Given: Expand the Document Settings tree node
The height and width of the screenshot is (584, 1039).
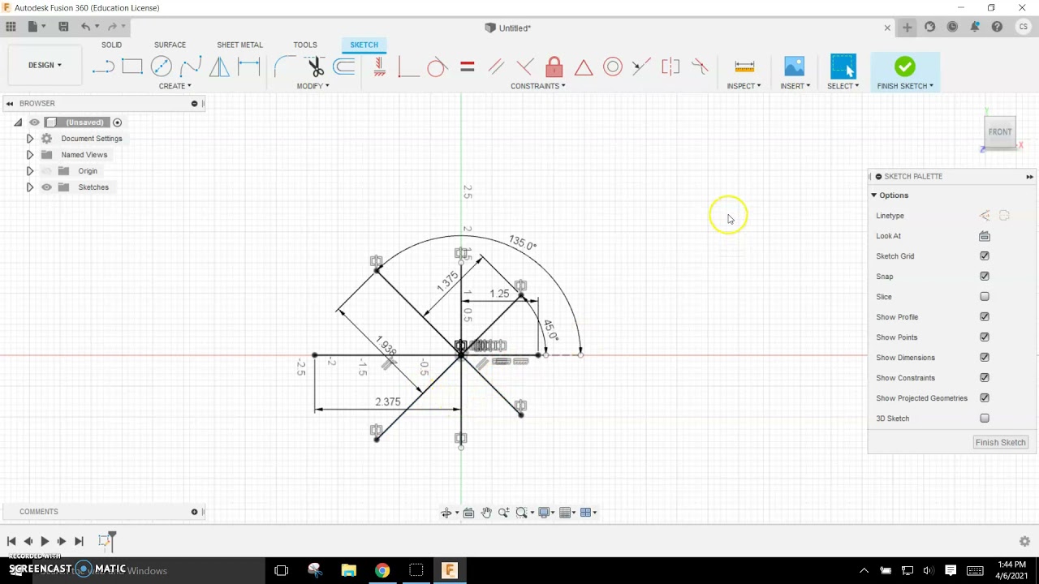Looking at the screenshot, I should click(x=30, y=139).
